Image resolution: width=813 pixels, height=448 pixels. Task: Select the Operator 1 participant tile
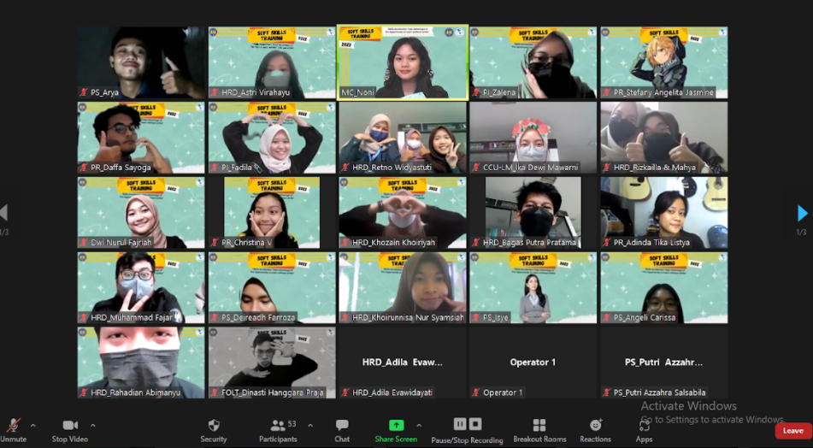533,363
